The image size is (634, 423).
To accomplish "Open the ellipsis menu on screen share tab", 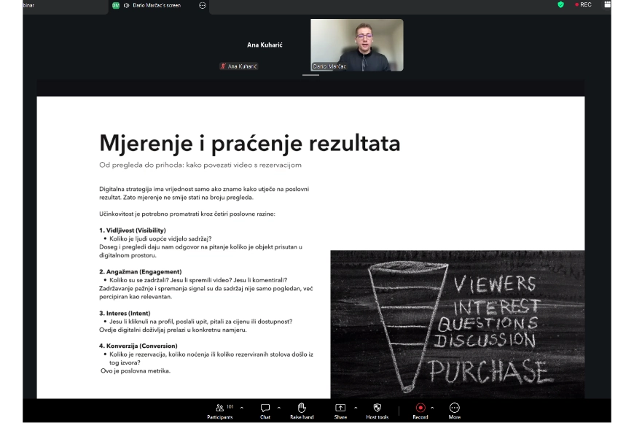I will coord(201,5).
